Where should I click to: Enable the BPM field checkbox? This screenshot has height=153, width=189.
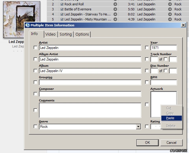tap(147, 82)
